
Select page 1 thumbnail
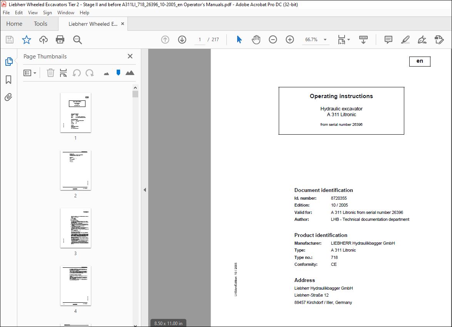(x=75, y=113)
